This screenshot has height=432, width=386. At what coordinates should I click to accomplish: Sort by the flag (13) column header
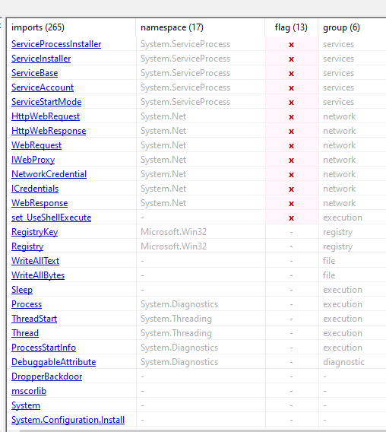coord(291,27)
